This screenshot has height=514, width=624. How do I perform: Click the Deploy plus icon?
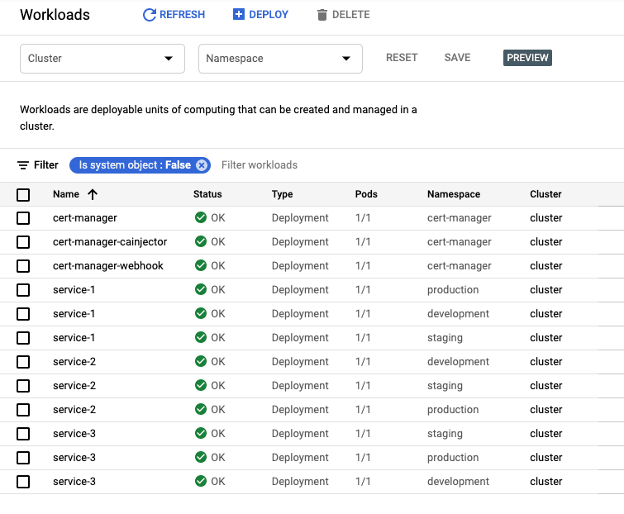pyautogui.click(x=239, y=15)
